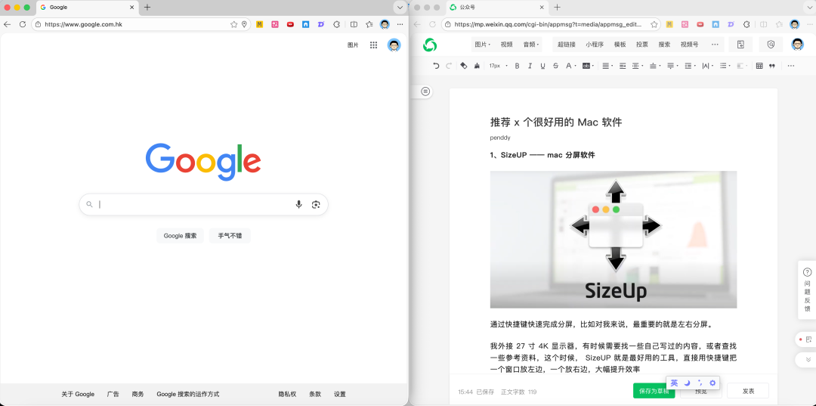Clear formatting with the eraser icon
Image resolution: width=816 pixels, height=406 pixels.
464,66
